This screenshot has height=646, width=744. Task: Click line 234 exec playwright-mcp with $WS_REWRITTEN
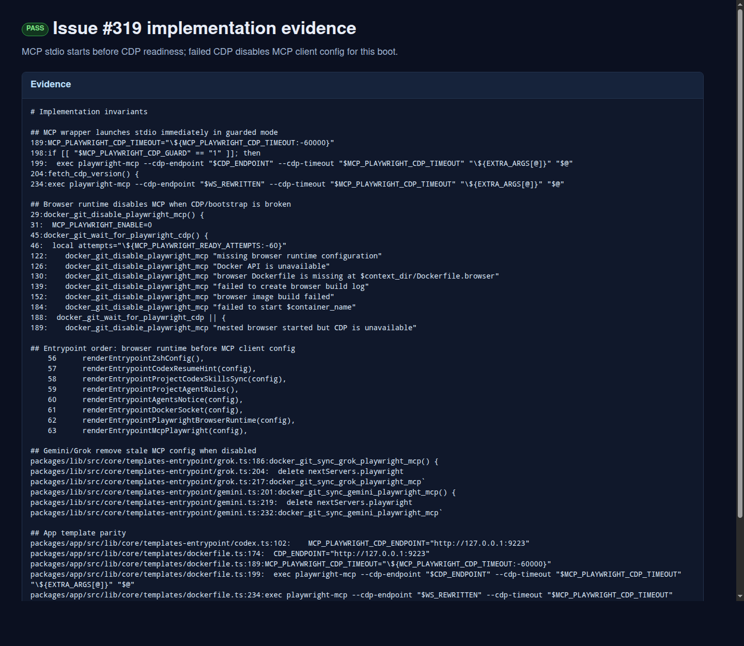[x=297, y=184]
